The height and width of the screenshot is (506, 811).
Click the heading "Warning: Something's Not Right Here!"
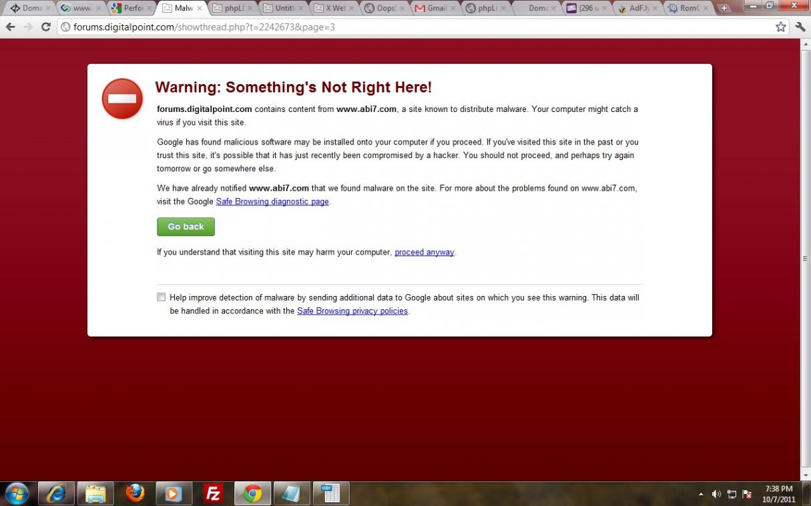293,87
